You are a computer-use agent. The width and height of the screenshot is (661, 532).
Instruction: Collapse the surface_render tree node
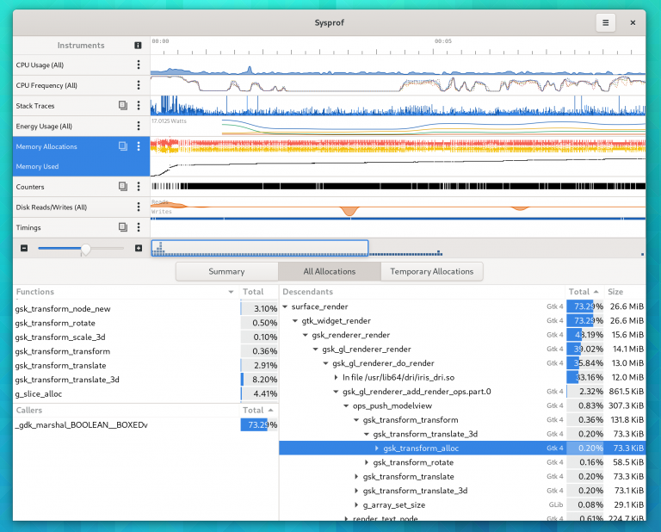[285, 306]
